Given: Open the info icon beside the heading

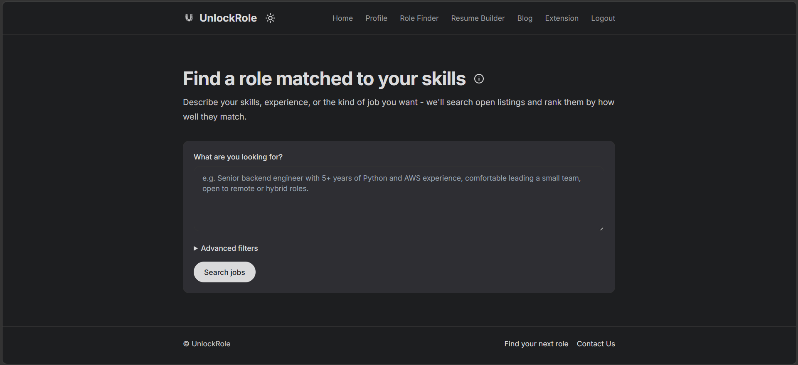Looking at the screenshot, I should [479, 79].
